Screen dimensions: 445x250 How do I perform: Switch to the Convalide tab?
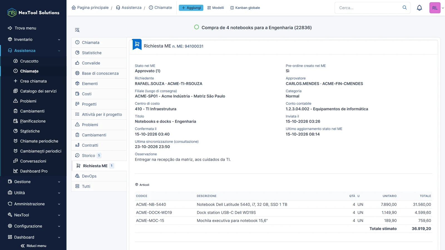point(99,63)
